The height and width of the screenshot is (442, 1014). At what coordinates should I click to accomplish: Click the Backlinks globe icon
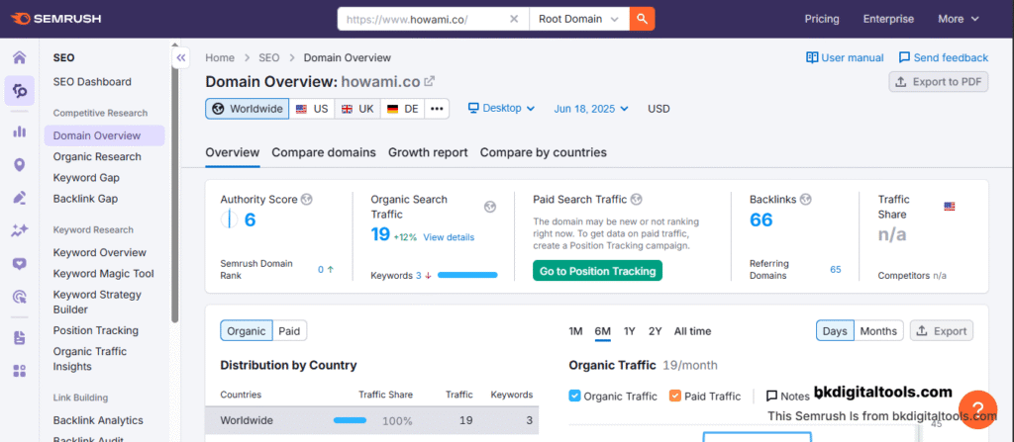click(806, 200)
